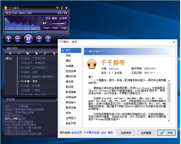Select the [默认] playlist
181x144 pixels.
(x=9, y=58)
